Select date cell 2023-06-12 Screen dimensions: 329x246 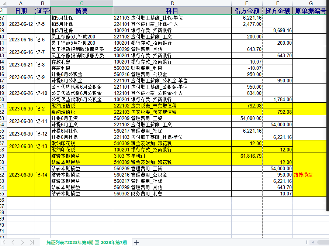click(21, 24)
